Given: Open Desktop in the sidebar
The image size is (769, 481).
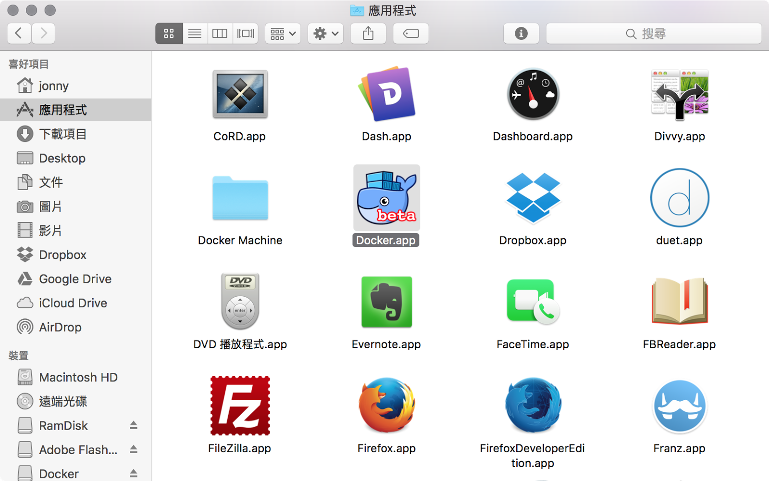Looking at the screenshot, I should point(76,158).
